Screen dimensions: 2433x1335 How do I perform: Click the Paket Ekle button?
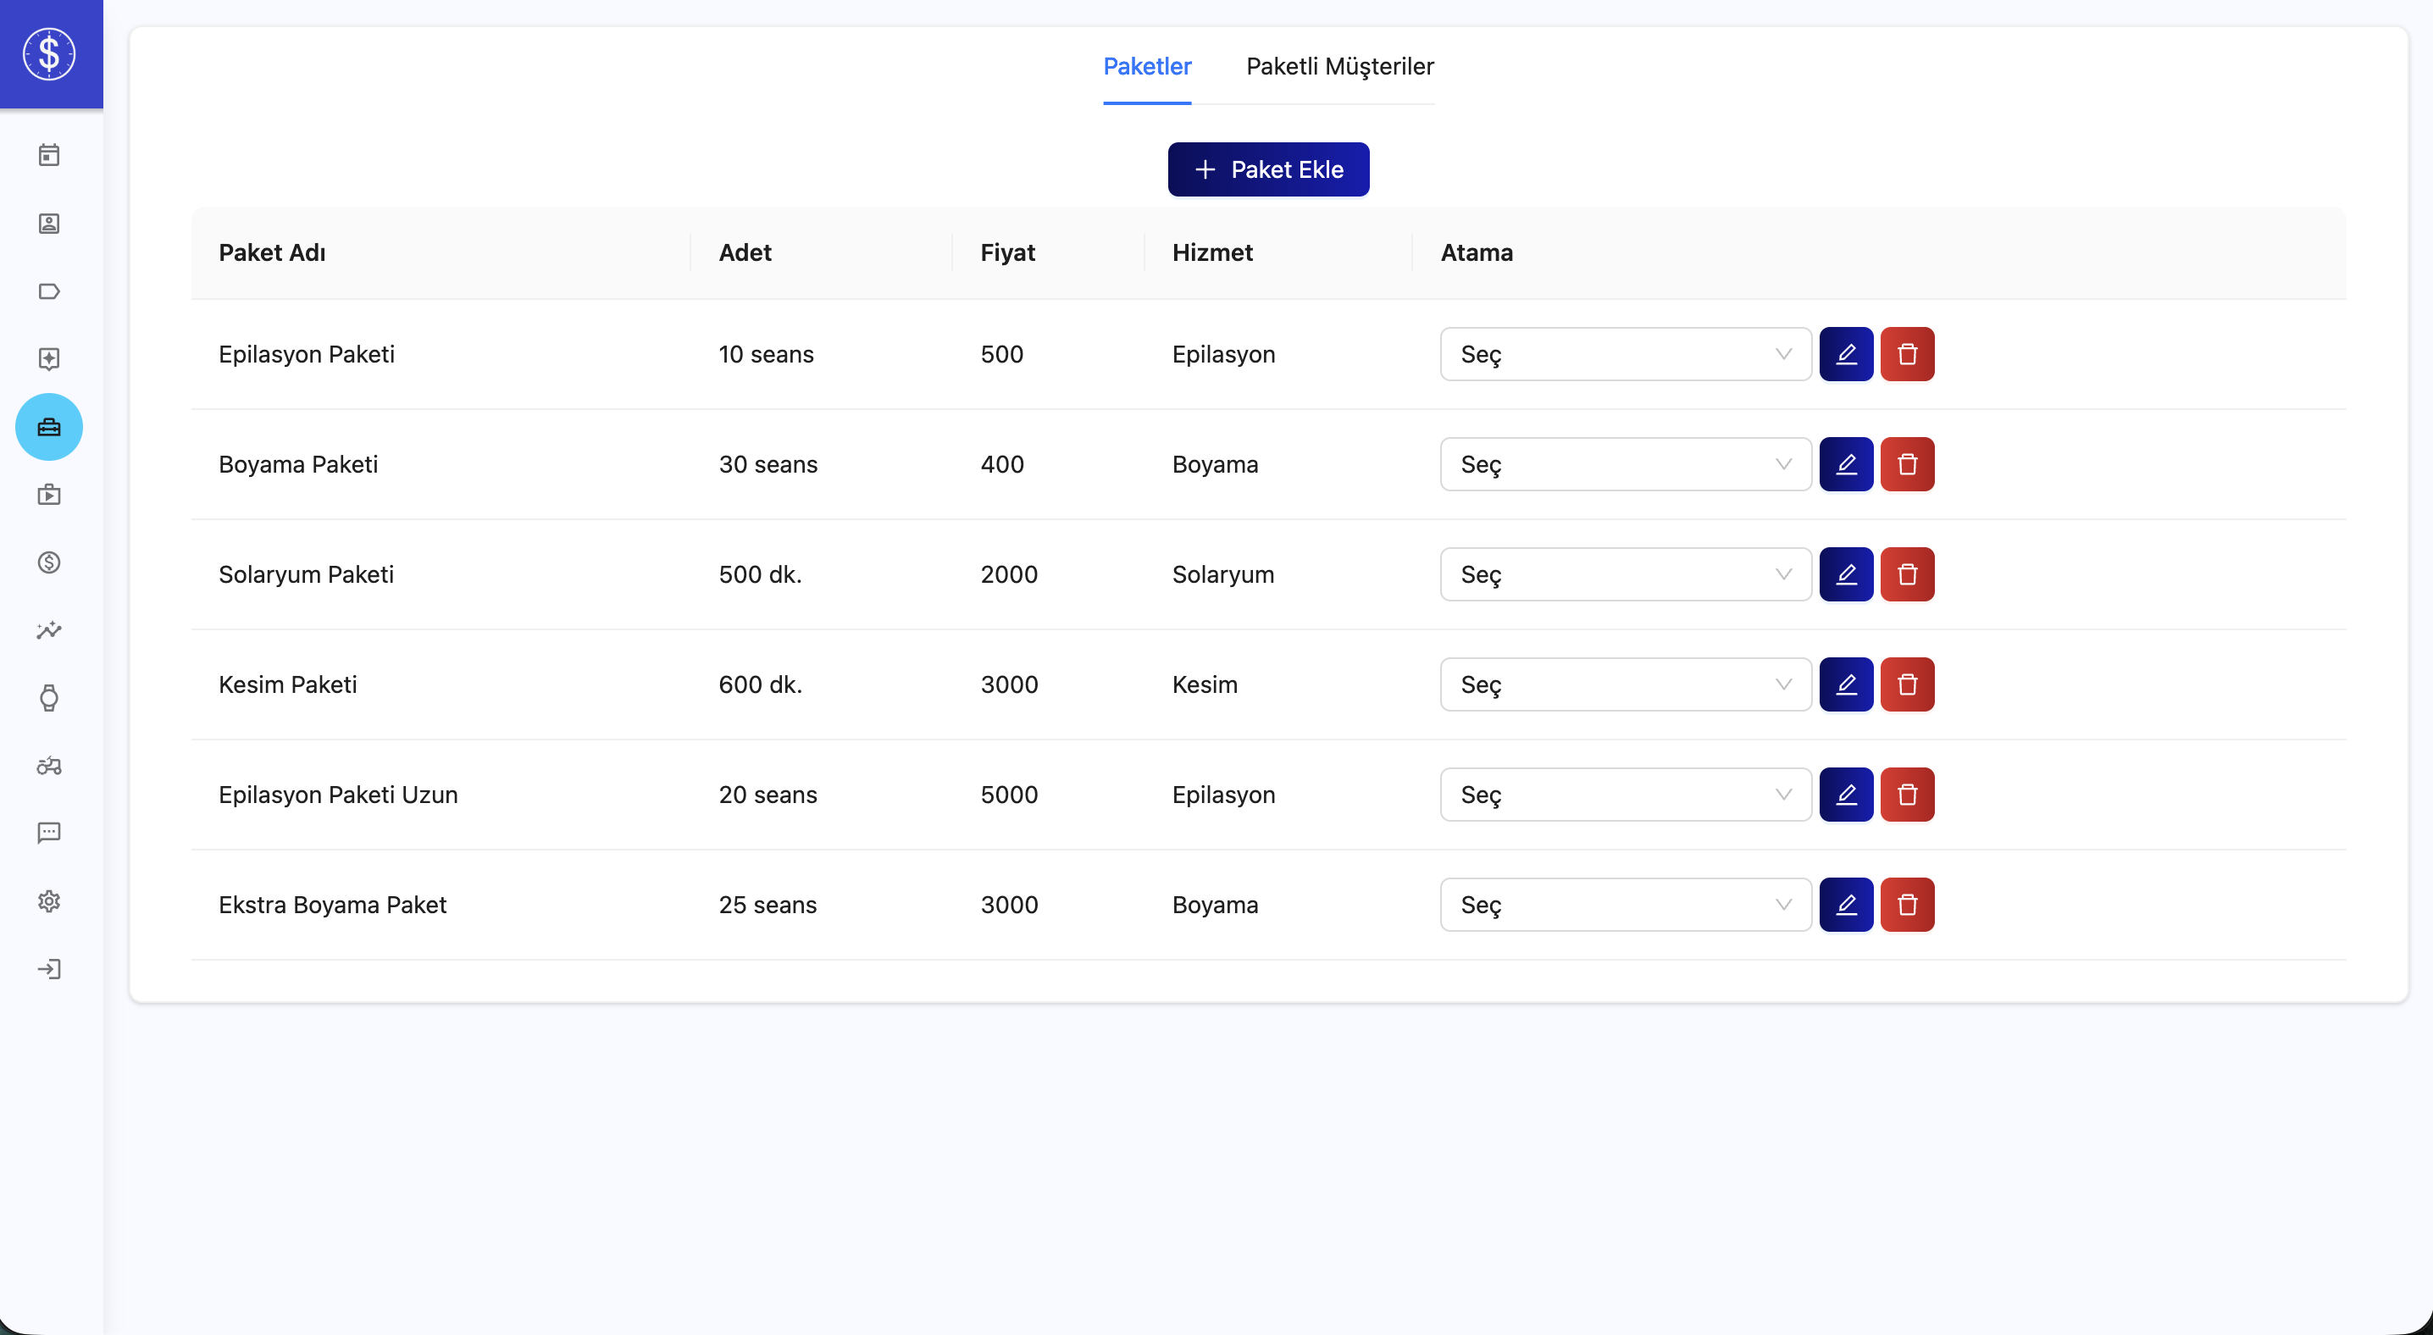[1267, 170]
